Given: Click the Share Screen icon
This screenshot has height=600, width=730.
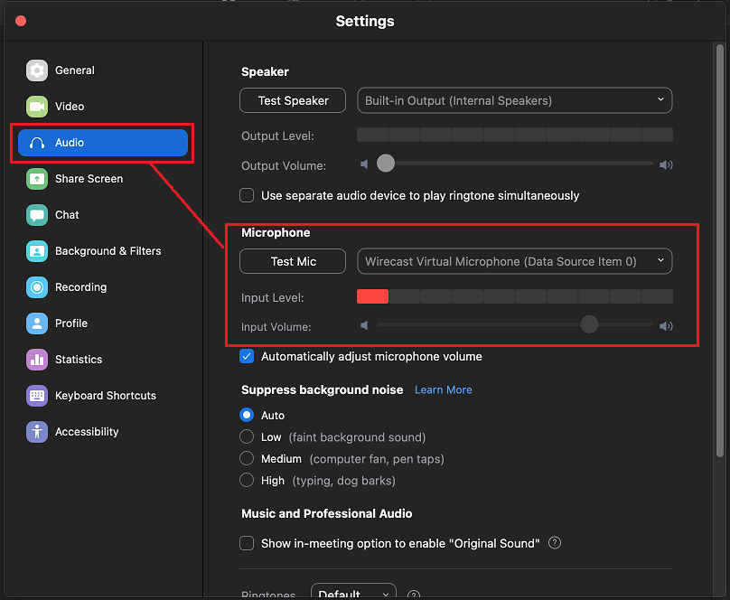Looking at the screenshot, I should click(37, 179).
